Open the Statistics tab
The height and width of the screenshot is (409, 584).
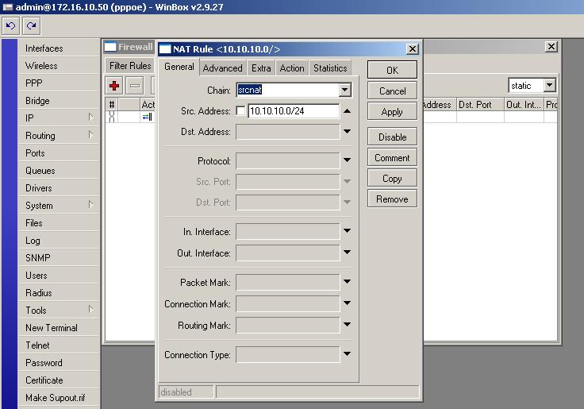(x=330, y=68)
